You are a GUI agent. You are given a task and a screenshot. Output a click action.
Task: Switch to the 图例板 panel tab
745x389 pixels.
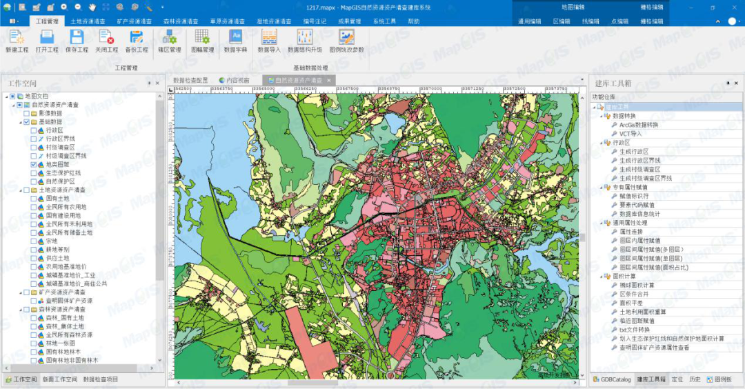point(719,379)
